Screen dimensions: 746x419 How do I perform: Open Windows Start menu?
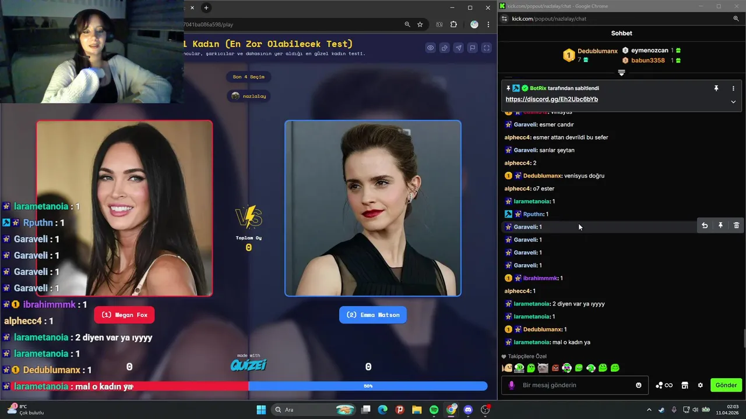point(261,410)
